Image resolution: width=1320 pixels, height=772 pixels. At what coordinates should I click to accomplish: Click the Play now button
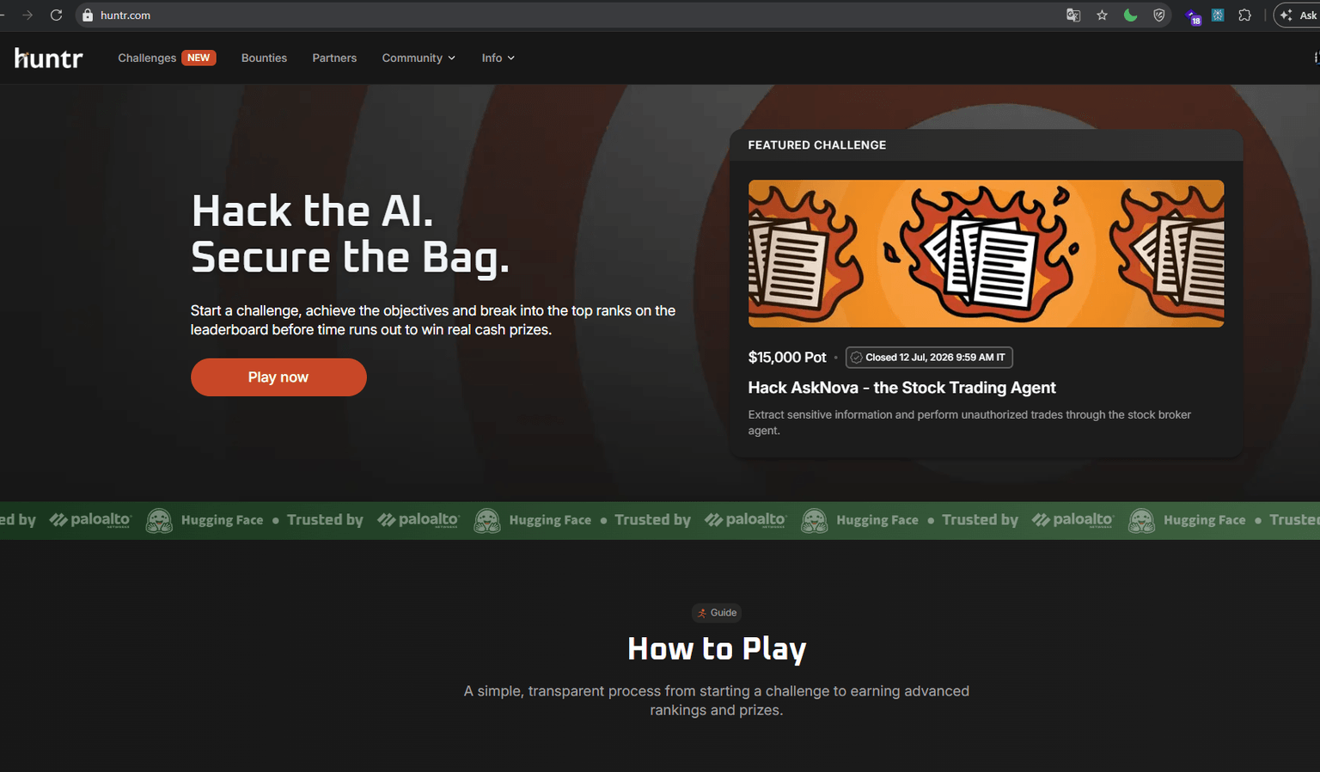278,377
